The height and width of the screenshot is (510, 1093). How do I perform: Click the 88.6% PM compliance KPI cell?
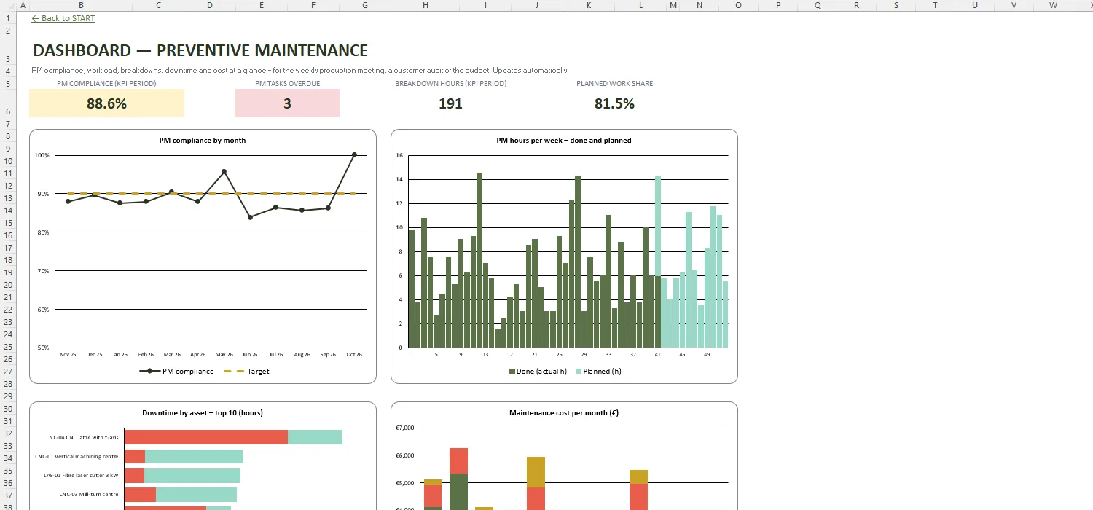pos(106,103)
